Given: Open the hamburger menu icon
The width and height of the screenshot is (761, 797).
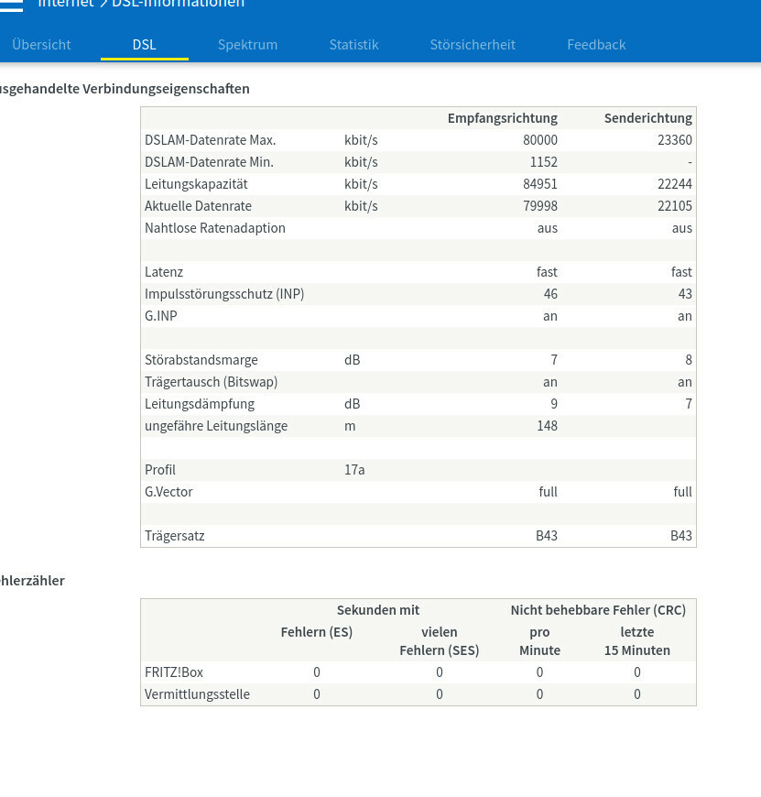Looking at the screenshot, I should 11,5.
